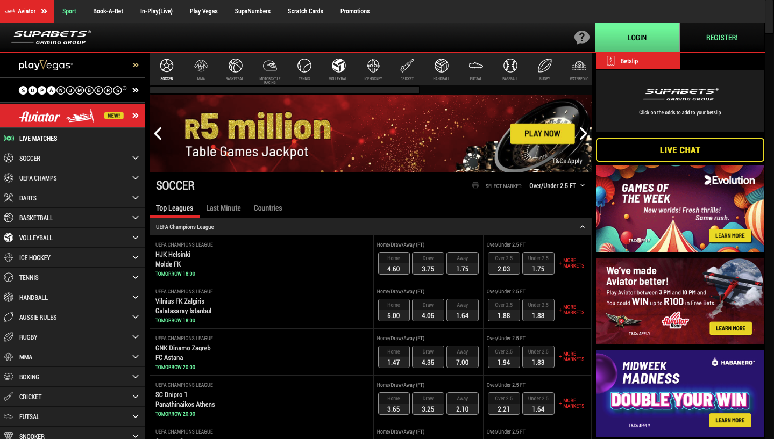This screenshot has height=439, width=774.
Task: Click the Betslip icon
Action: [x=610, y=61]
